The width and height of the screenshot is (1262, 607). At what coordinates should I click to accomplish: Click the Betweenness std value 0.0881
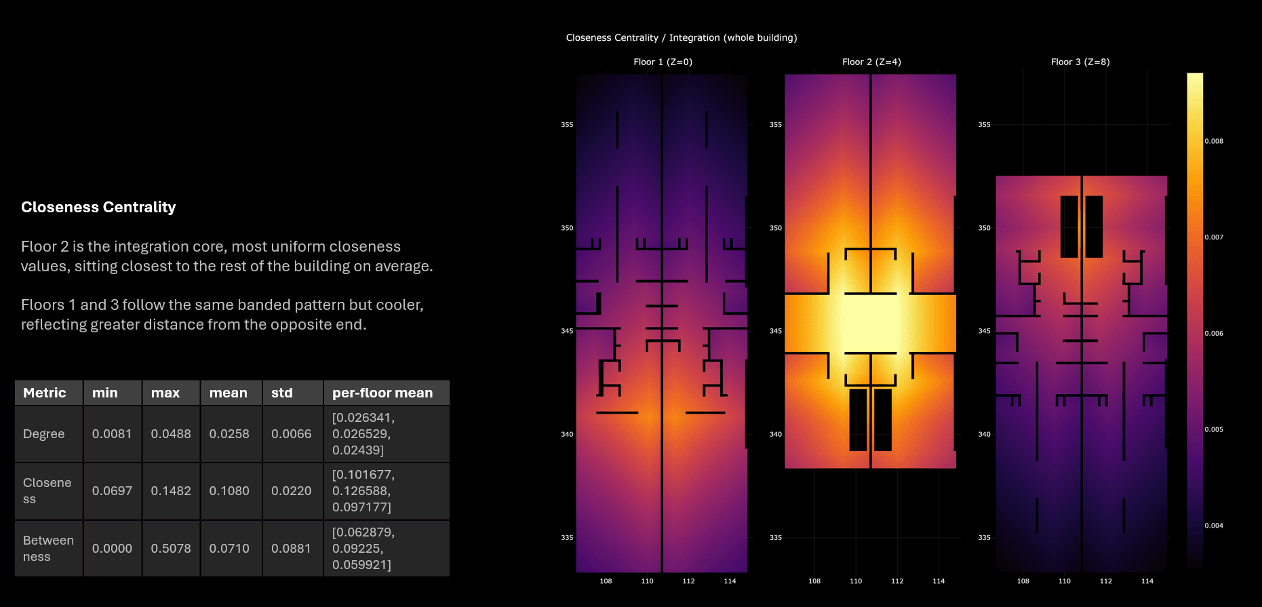(x=292, y=549)
